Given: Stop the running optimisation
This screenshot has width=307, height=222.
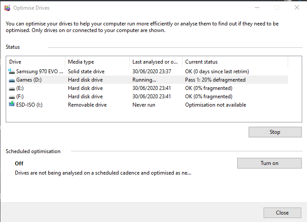Looking at the screenshot, I should point(275,132).
